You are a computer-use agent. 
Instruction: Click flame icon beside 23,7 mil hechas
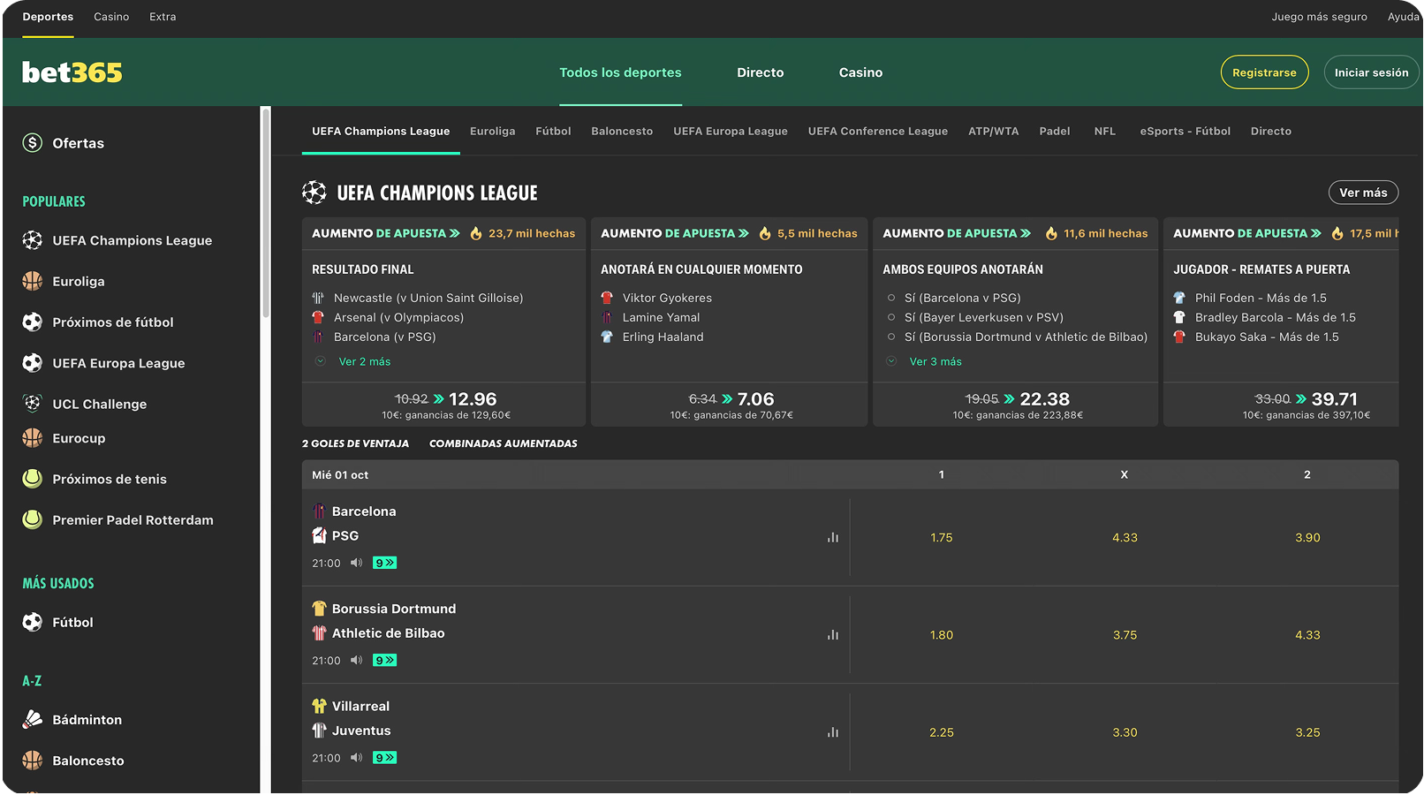tap(476, 233)
